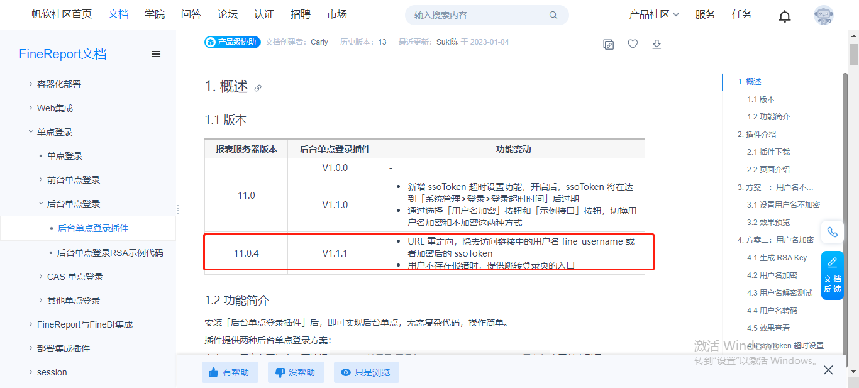Copy anchor link beside 1. 概述 heading
The width and height of the screenshot is (859, 388).
point(258,88)
